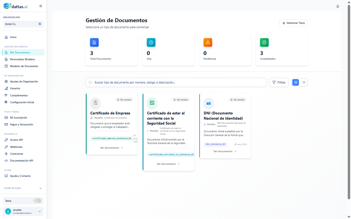Viewport: 351px width, 219px height.
Task: Click the magnifier icon in the search box
Action: pos(90,82)
